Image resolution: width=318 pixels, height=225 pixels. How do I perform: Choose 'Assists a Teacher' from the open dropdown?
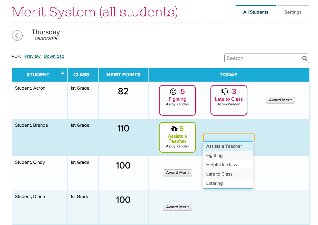point(224,146)
